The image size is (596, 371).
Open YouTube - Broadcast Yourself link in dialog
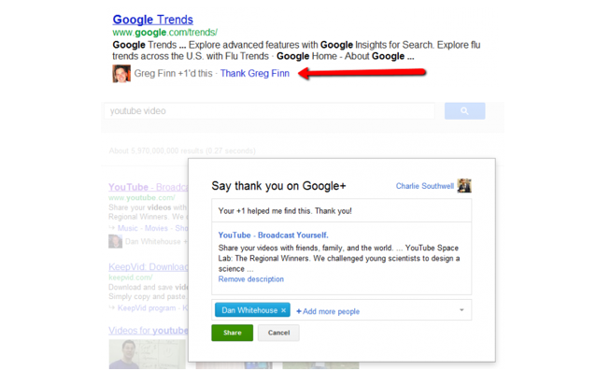(274, 235)
